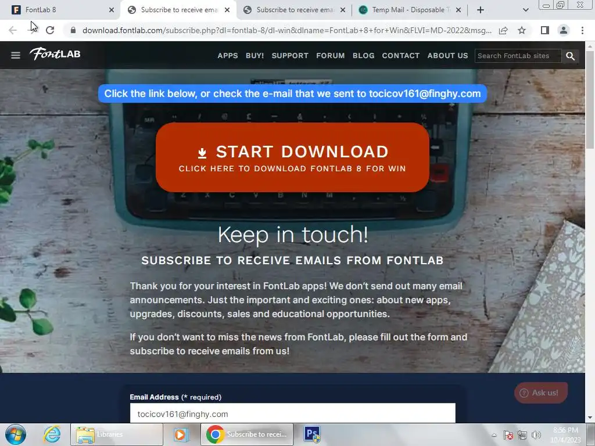Launch Internet Explorer from taskbar
The image size is (595, 446).
tap(52, 434)
